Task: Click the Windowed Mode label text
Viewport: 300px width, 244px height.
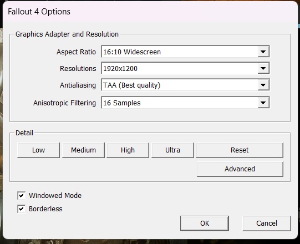Action: coord(55,196)
